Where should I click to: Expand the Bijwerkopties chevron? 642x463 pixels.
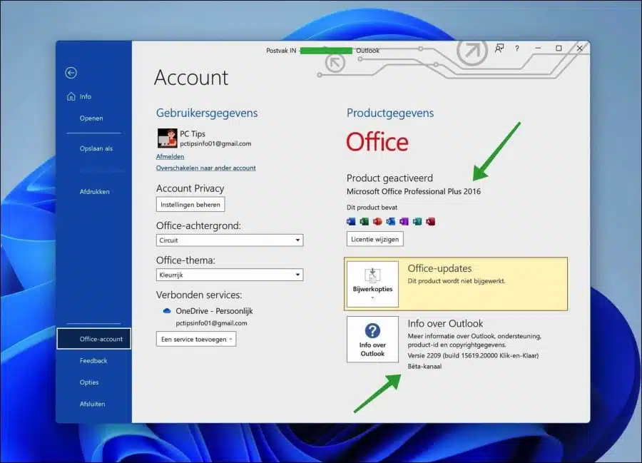[372, 297]
